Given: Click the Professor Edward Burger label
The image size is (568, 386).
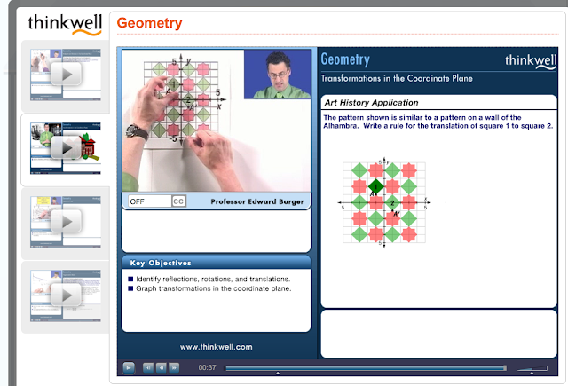Looking at the screenshot, I should [257, 201].
